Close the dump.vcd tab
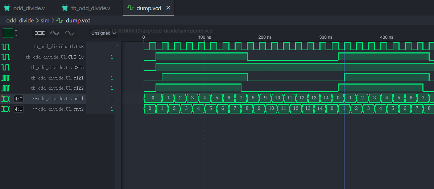Image resolution: width=434 pixels, height=189 pixels. [168, 8]
